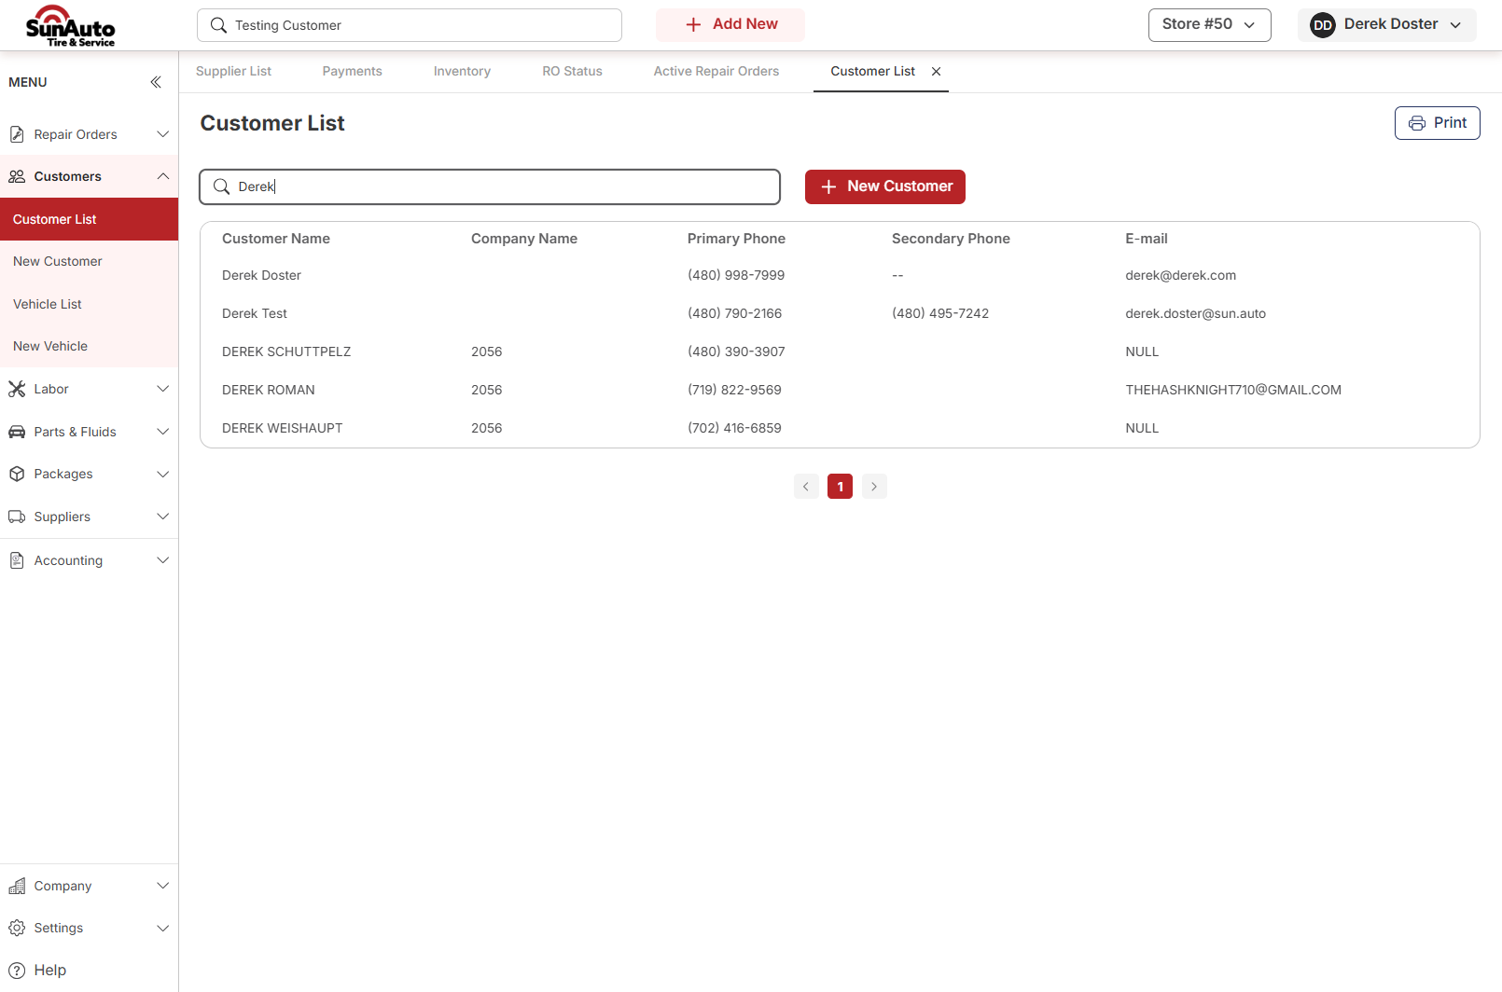Click the Print button label
This screenshot has width=1502, height=992.
pyautogui.click(x=1450, y=123)
